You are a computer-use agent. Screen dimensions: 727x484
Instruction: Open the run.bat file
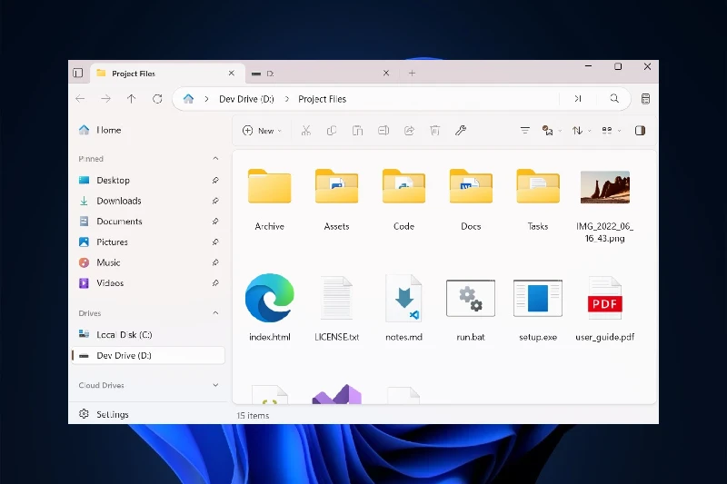471,308
